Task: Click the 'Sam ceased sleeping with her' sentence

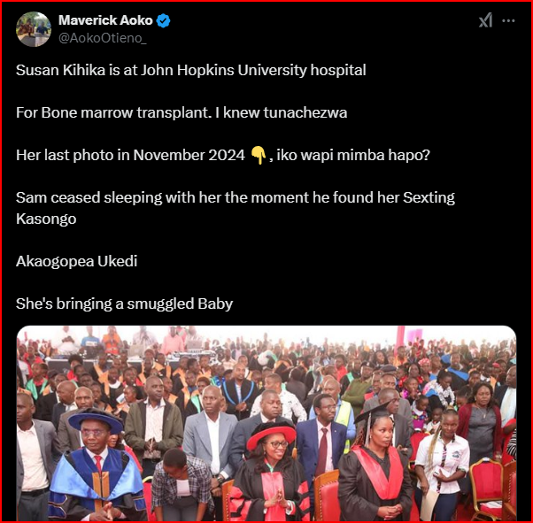Action: click(x=236, y=208)
